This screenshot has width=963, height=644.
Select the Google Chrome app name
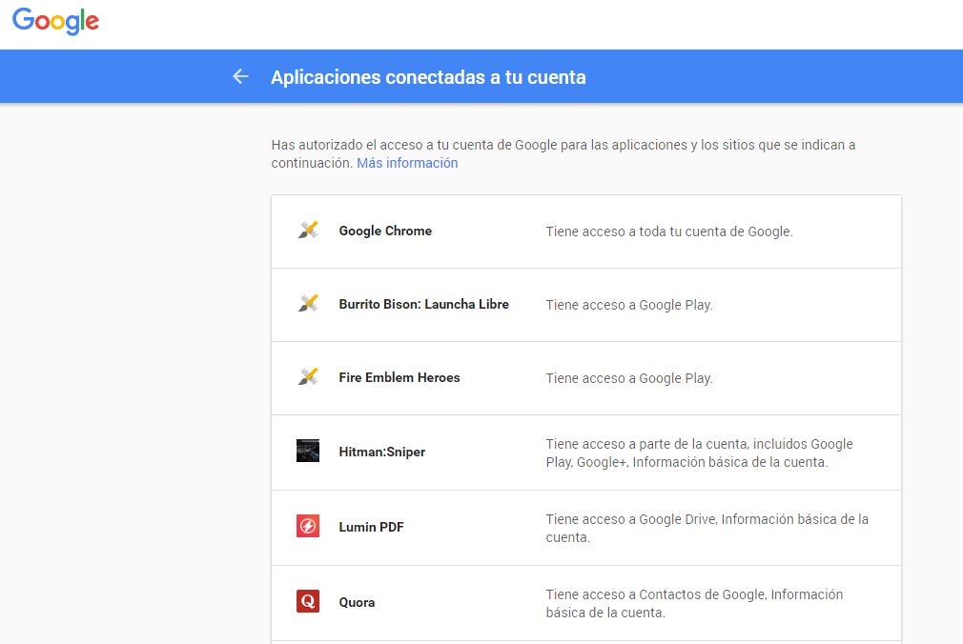(x=385, y=231)
